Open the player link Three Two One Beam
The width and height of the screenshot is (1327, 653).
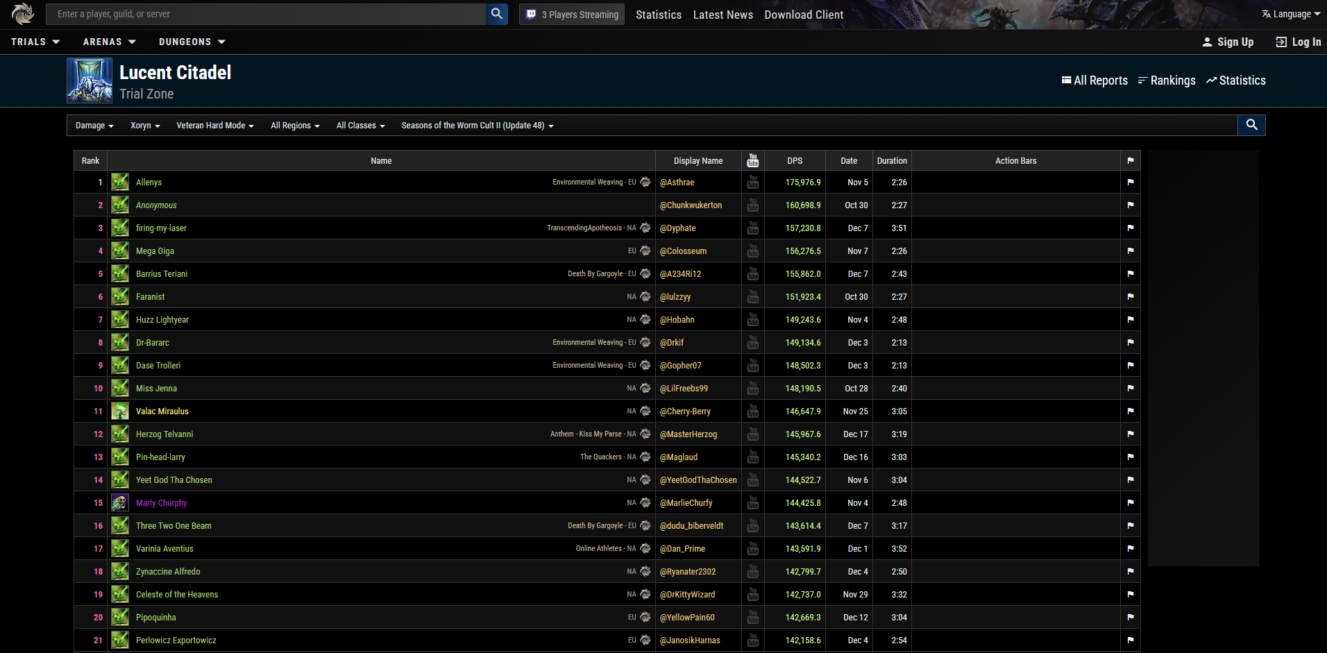pyautogui.click(x=174, y=526)
